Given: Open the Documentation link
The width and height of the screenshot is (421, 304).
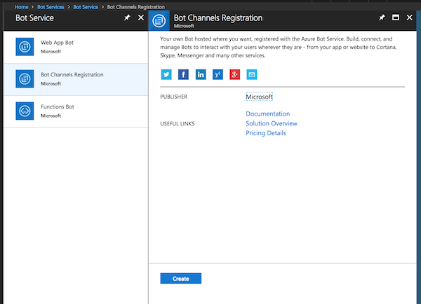Looking at the screenshot, I should point(268,113).
